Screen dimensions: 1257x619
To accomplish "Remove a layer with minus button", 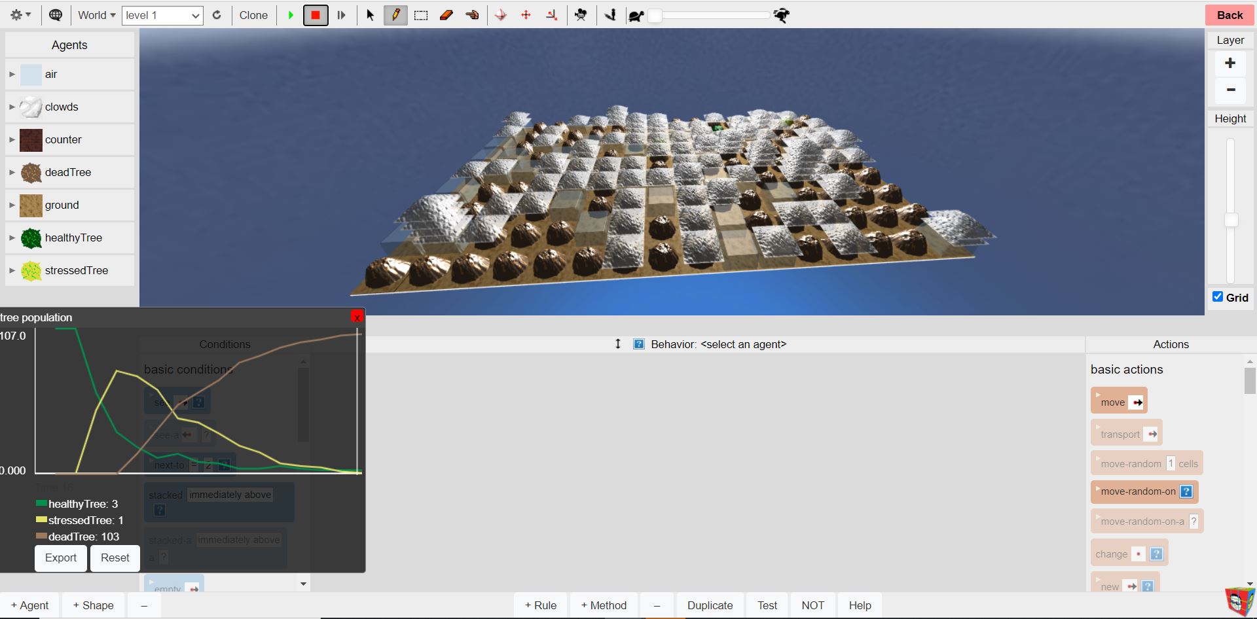I will click(x=1230, y=90).
